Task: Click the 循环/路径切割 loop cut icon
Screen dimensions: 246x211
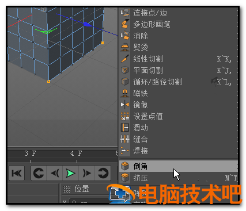Action: point(125,82)
